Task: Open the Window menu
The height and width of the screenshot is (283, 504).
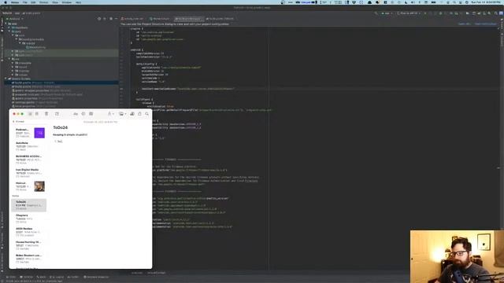Action: tap(66, 2)
